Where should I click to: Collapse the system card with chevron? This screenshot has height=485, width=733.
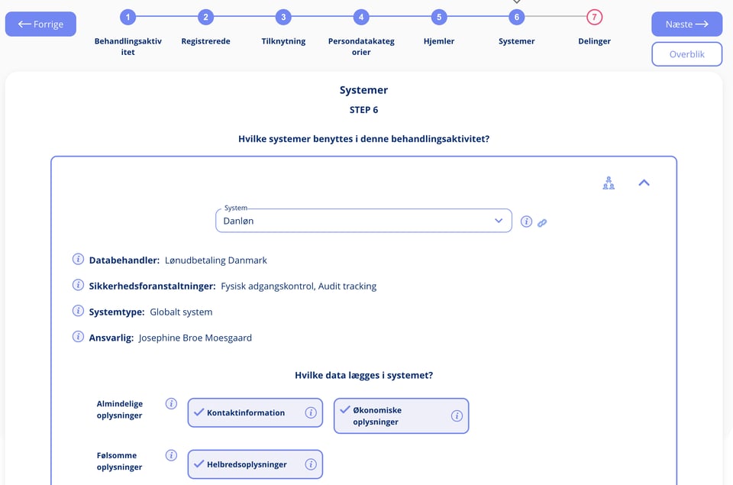point(644,183)
